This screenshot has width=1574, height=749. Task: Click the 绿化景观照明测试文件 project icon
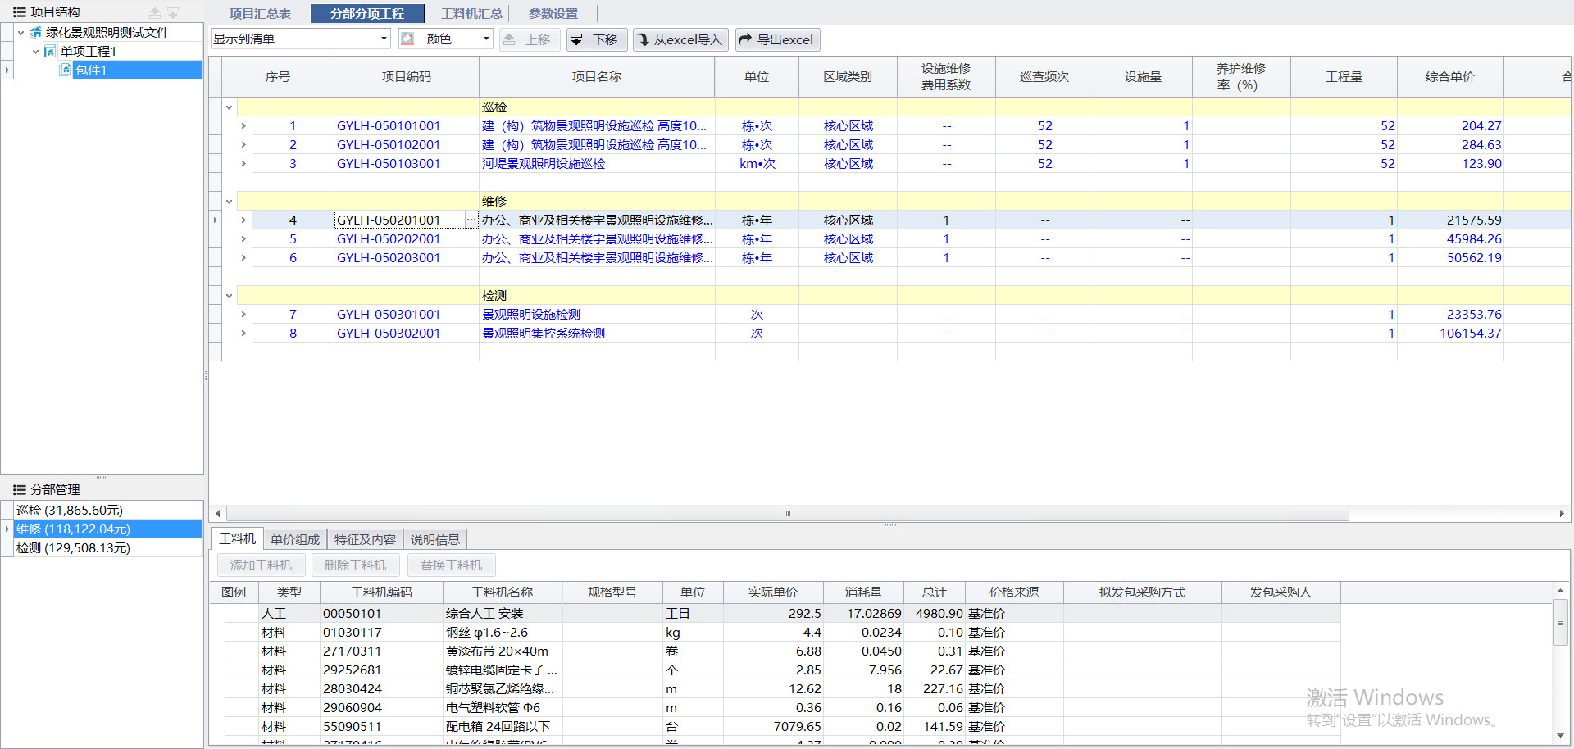pos(36,32)
